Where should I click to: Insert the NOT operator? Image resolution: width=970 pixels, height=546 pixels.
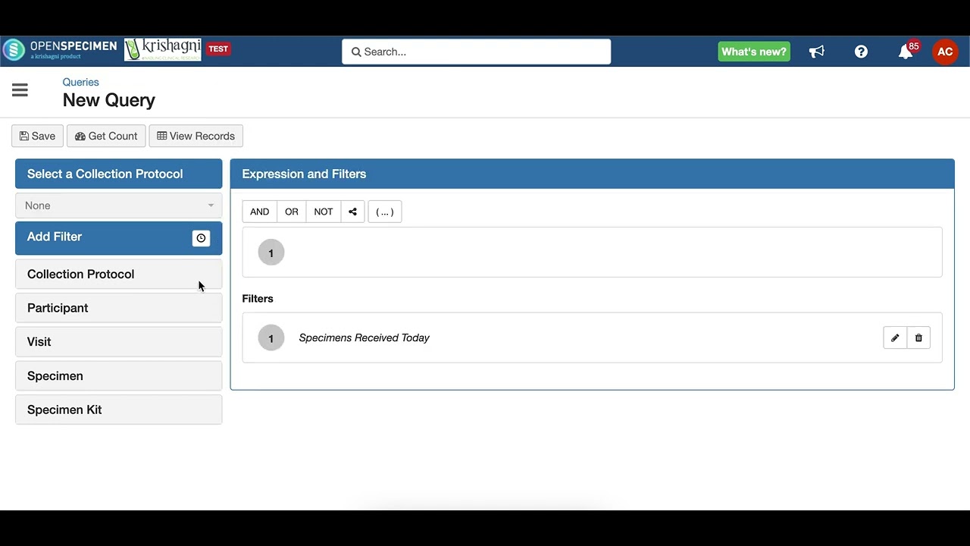coord(324,212)
